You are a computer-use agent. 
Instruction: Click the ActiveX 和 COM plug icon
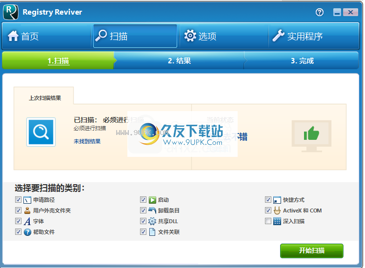(x=277, y=211)
